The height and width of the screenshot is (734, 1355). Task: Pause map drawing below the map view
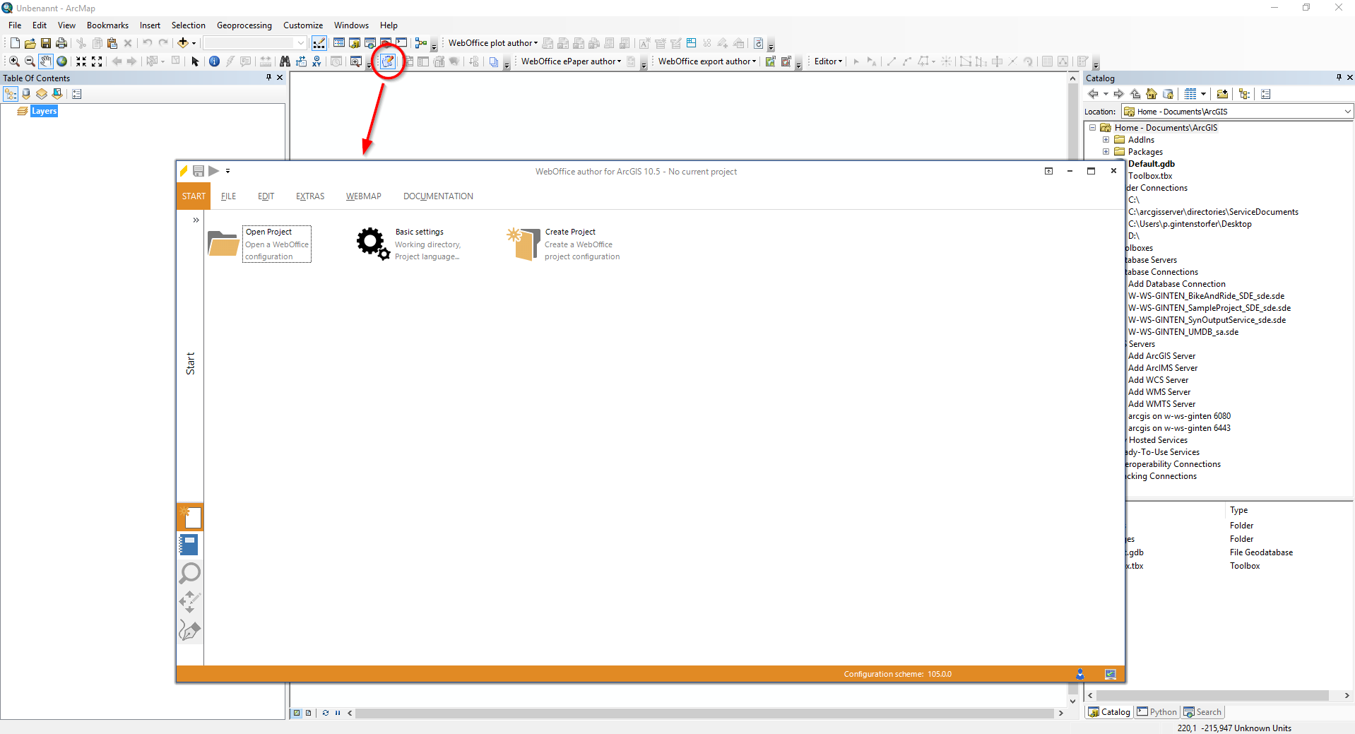point(337,714)
